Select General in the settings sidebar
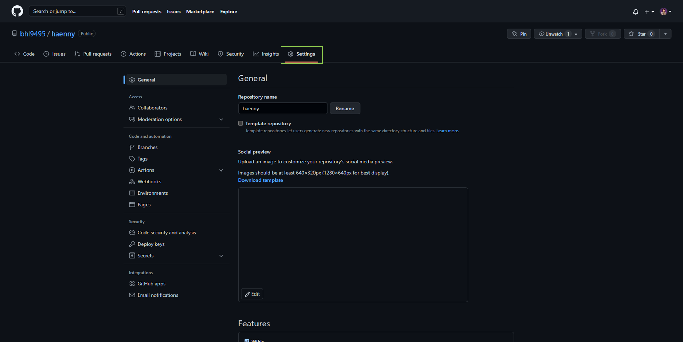 point(177,80)
